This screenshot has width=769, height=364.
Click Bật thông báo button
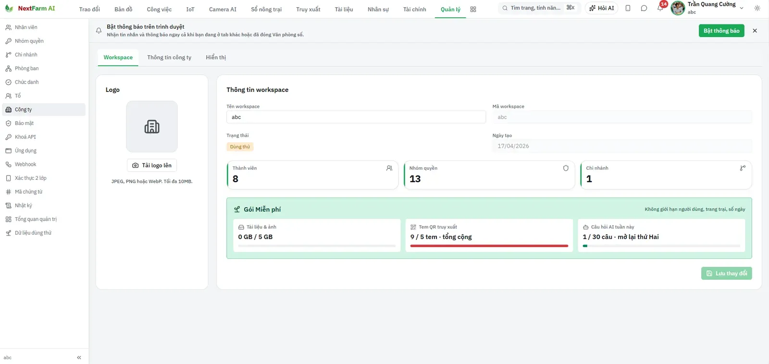point(721,31)
